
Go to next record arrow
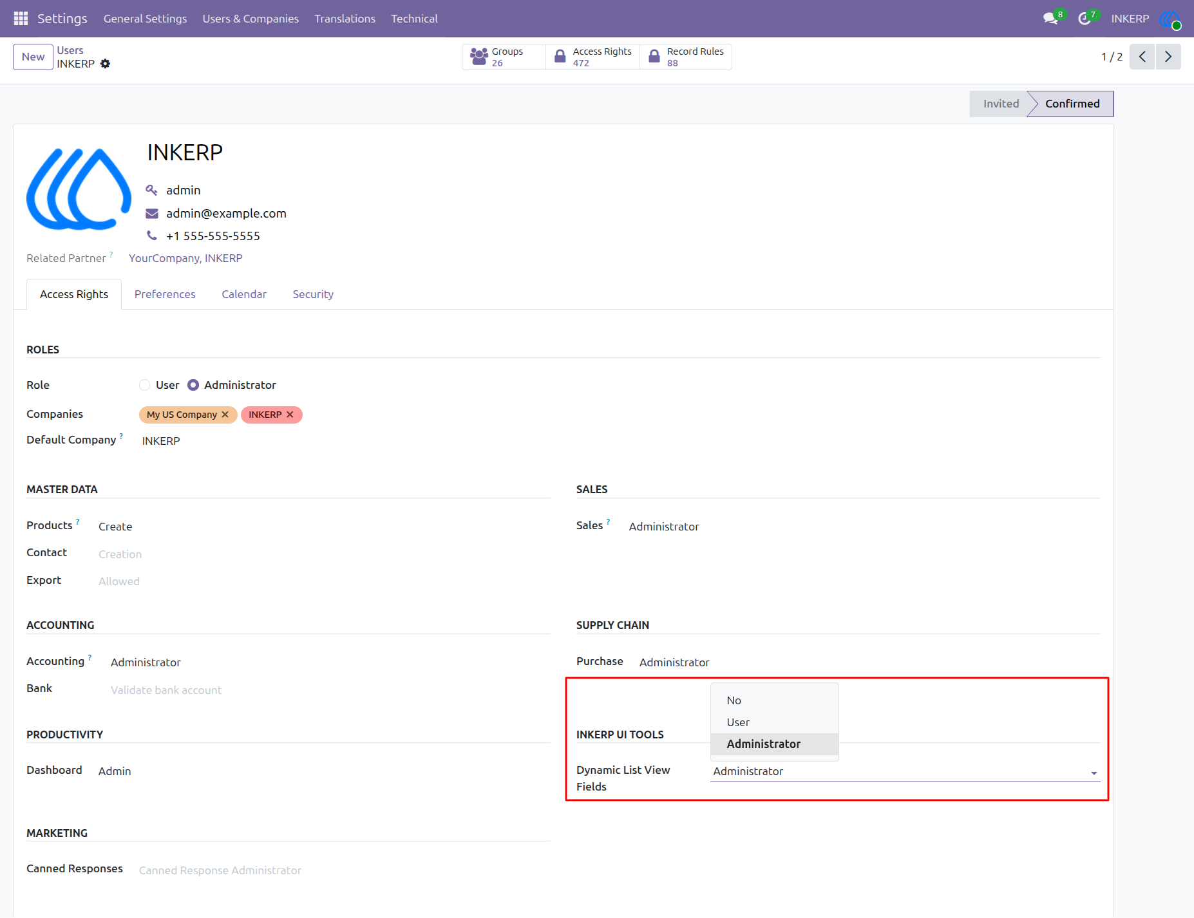1168,57
